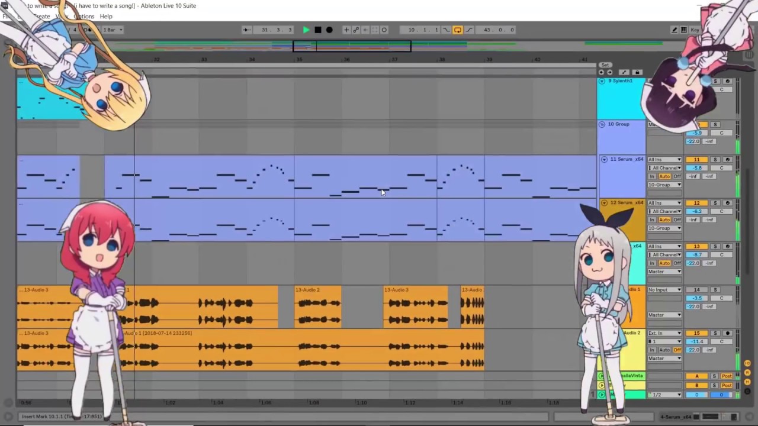The width and height of the screenshot is (758, 426).
Task: Click the Session Record circle button
Action: coord(384,30)
